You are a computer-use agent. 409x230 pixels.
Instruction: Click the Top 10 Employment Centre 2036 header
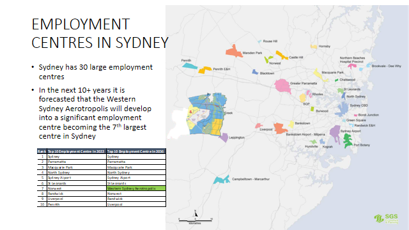(136, 151)
